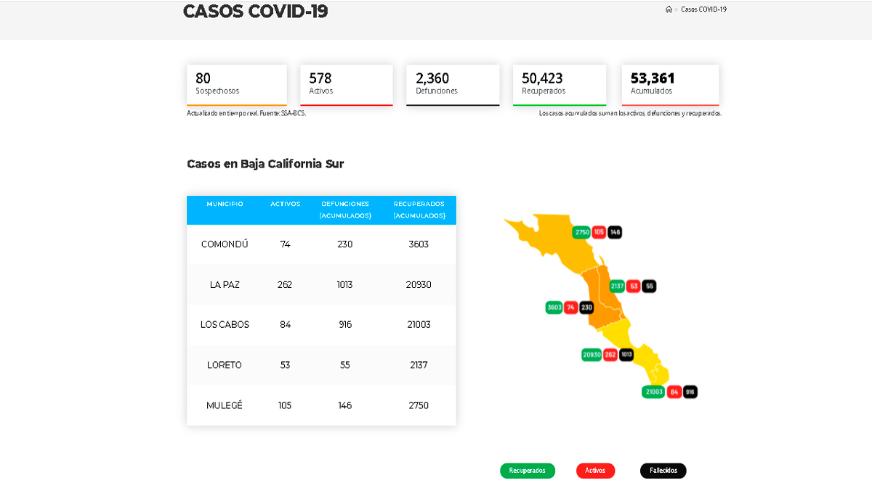
Task: Toggle the black Fallecidos legend pill
Action: tap(663, 471)
